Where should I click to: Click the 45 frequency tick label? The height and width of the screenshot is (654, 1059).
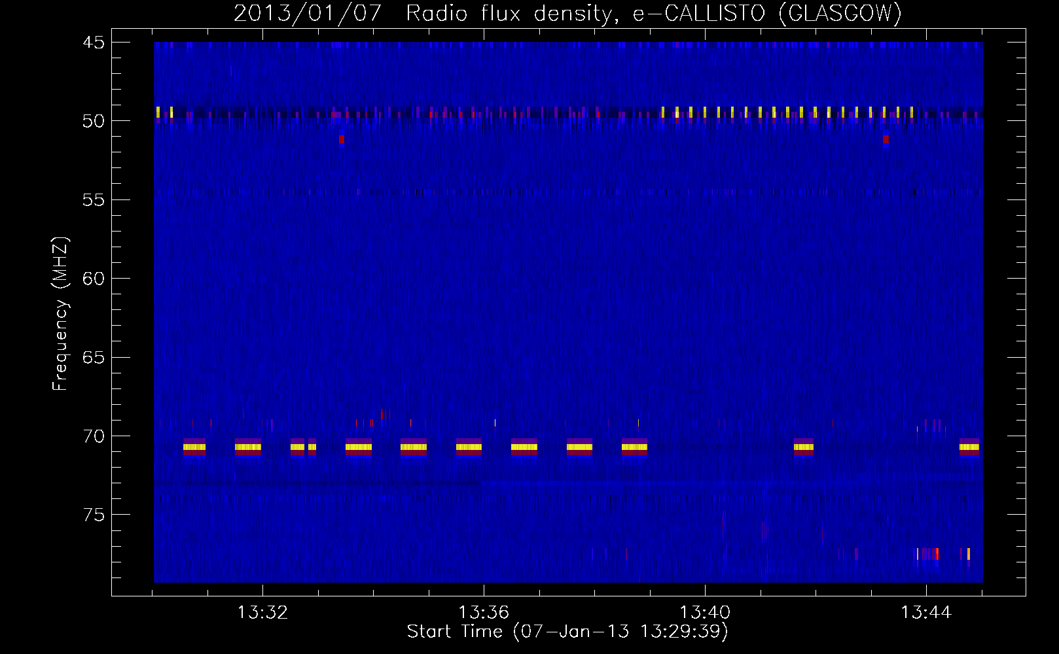tap(94, 43)
